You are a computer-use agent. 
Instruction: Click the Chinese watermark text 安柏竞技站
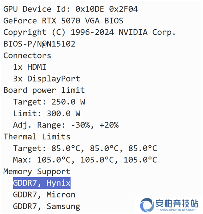[177, 203]
